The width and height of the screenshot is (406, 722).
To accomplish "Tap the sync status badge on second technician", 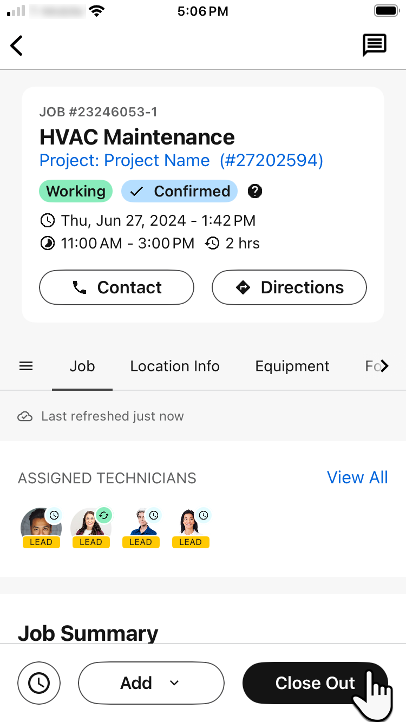I will tap(104, 515).
